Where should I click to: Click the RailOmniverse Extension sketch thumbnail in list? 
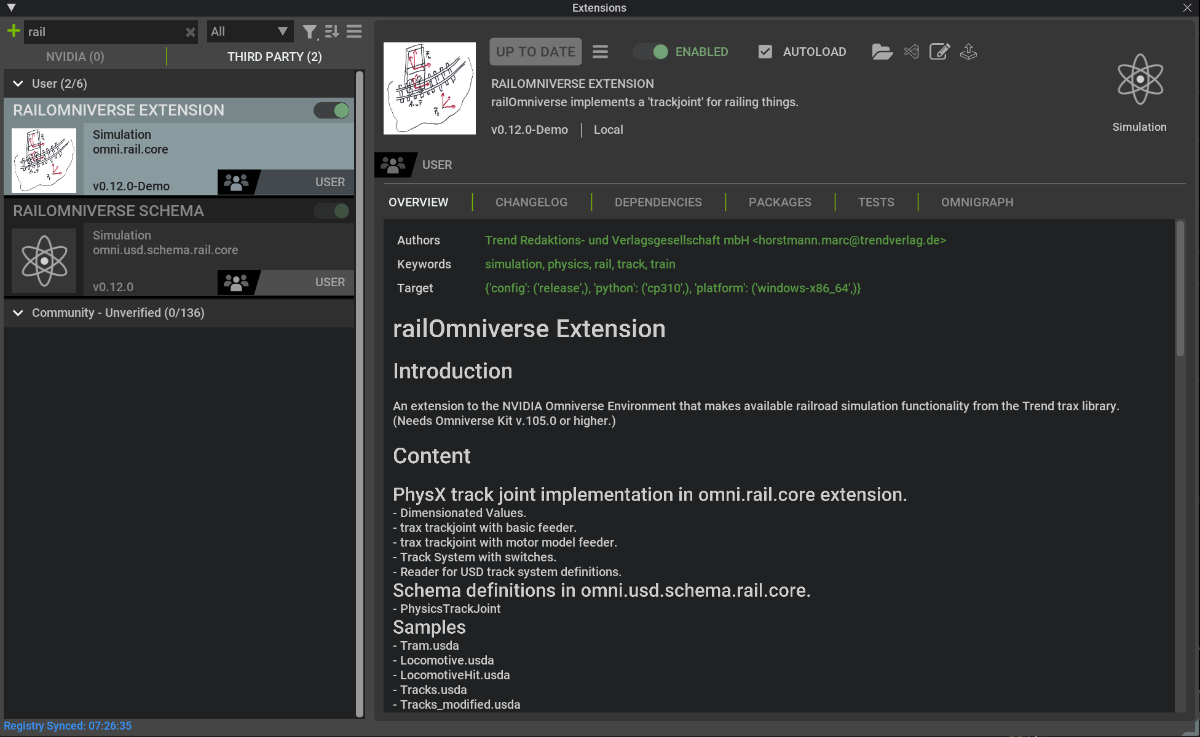tap(44, 160)
